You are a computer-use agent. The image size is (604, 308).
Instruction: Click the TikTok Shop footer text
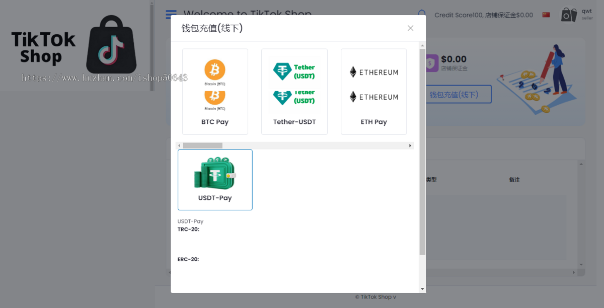coord(375,297)
